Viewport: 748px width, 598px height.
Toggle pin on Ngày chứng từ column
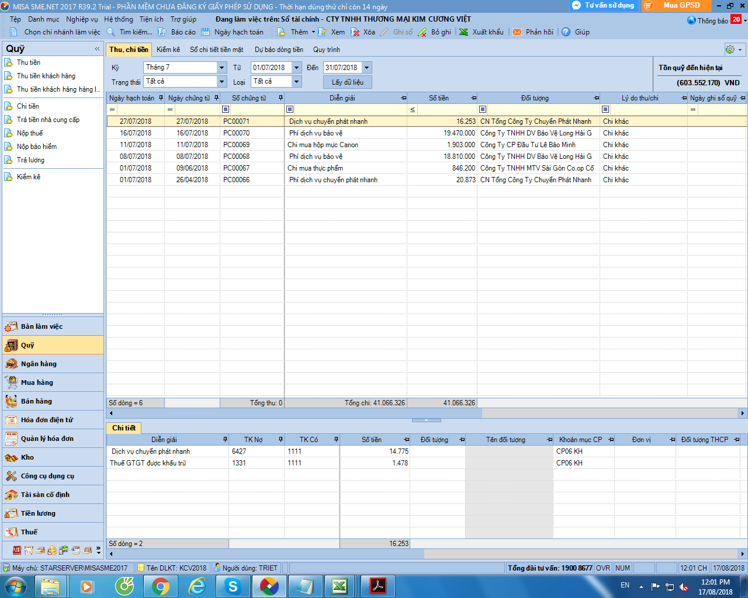tap(216, 98)
